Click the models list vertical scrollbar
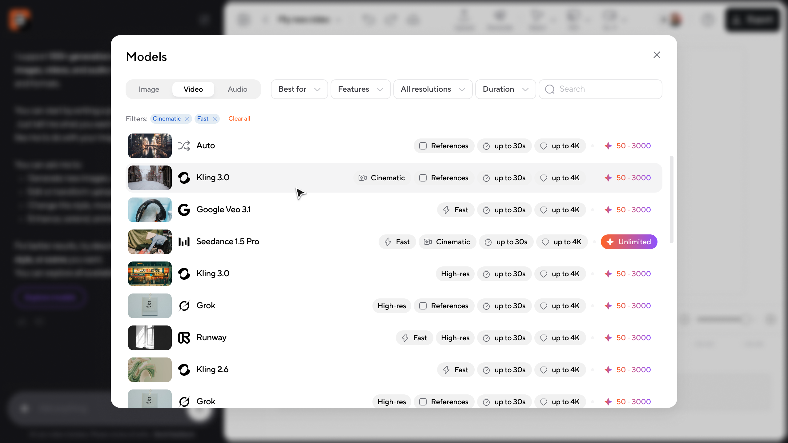The height and width of the screenshot is (443, 788). click(x=671, y=200)
